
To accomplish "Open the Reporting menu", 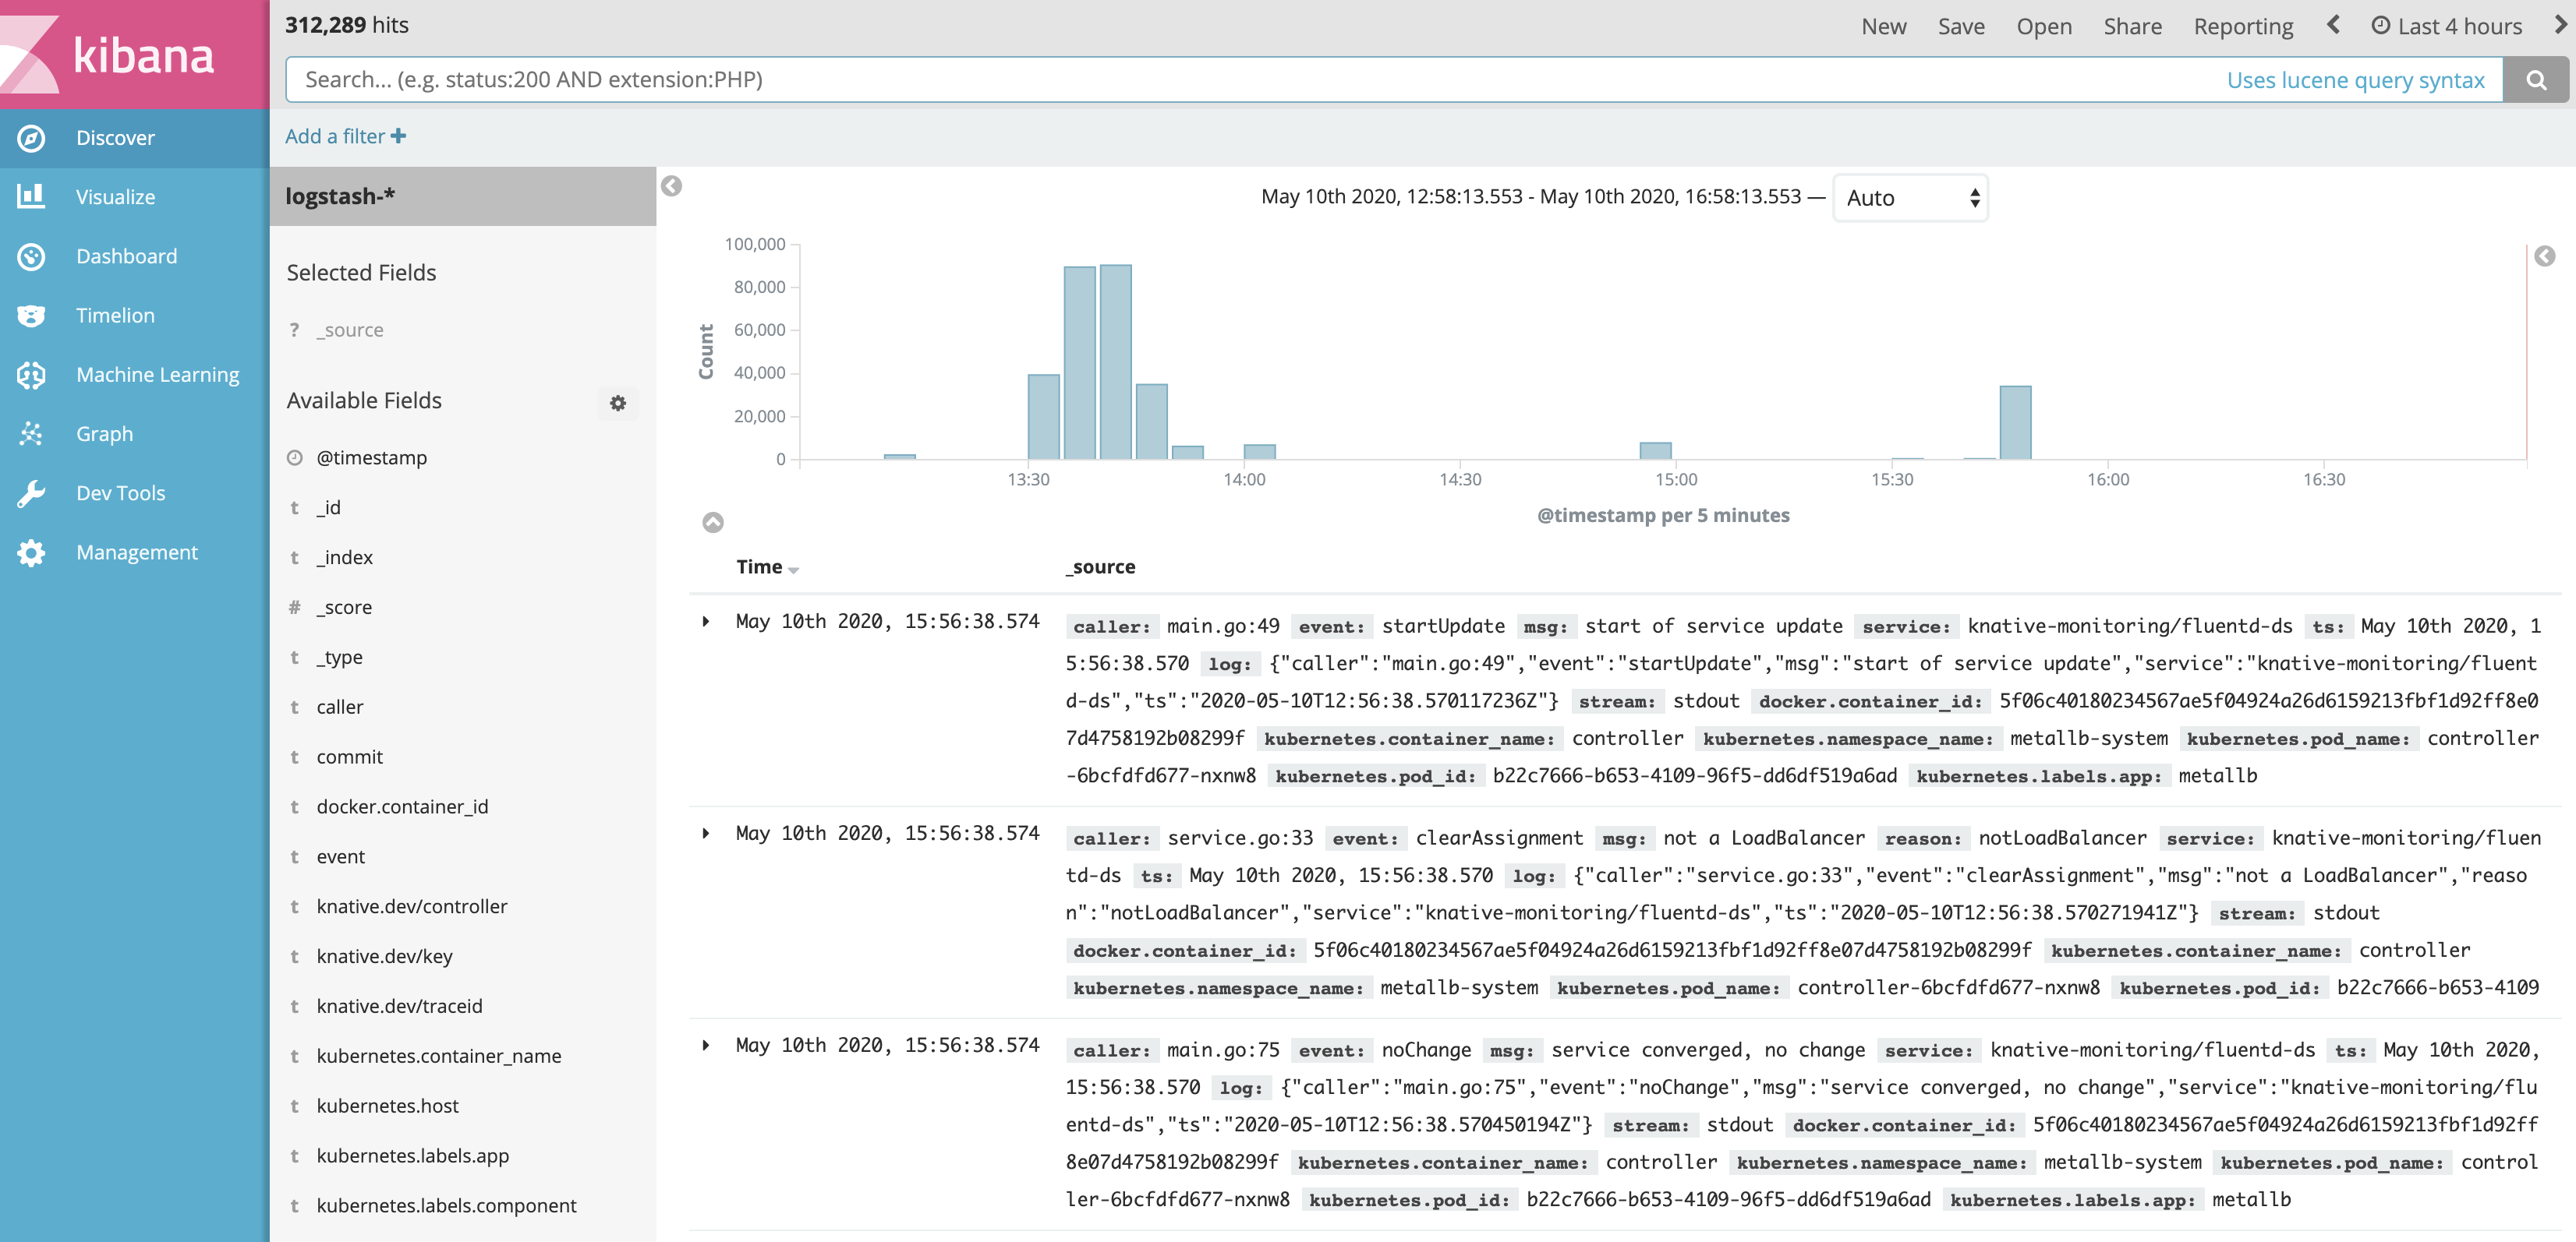I will [2242, 27].
